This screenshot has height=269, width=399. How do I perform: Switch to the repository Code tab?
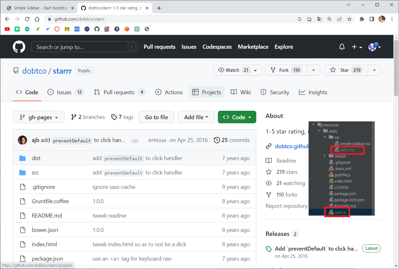tap(27, 92)
